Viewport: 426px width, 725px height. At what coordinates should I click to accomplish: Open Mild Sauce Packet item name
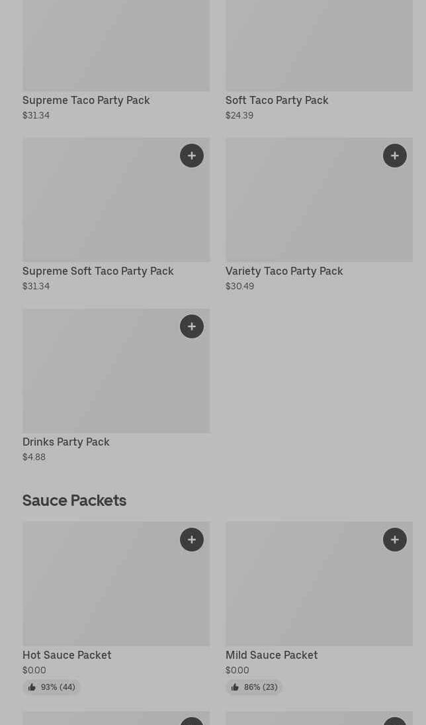click(271, 655)
